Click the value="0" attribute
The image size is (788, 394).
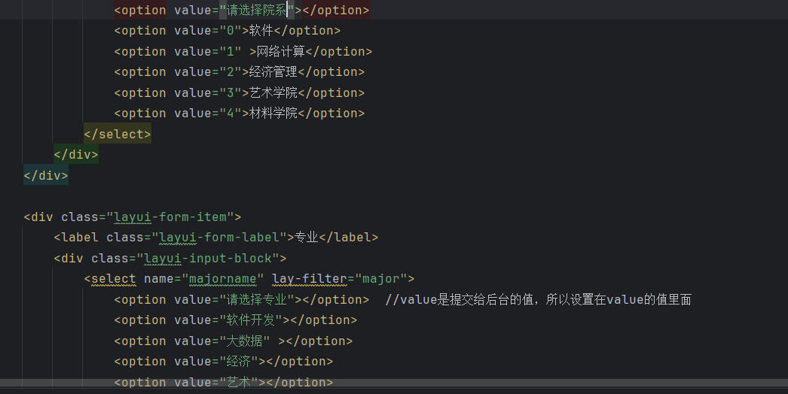[208, 31]
